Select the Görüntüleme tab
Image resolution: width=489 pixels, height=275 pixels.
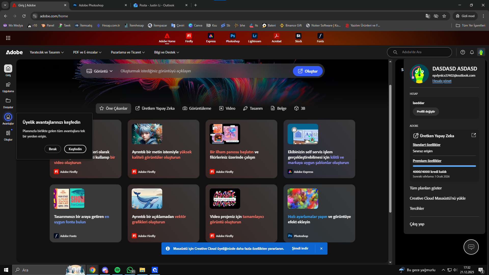197,108
